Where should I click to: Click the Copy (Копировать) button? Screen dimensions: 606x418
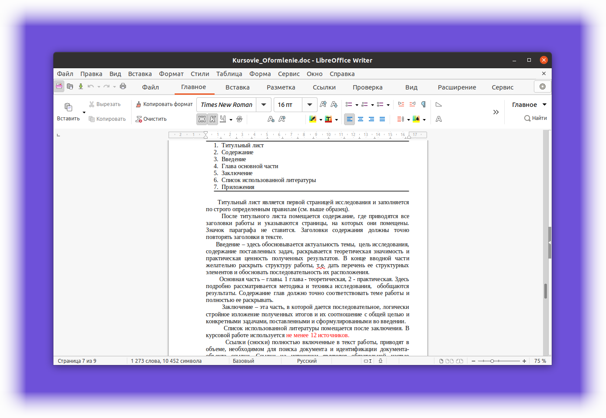(x=107, y=119)
